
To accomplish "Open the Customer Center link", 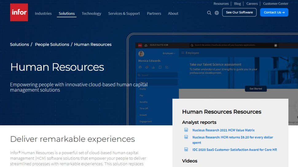I will [276, 4].
